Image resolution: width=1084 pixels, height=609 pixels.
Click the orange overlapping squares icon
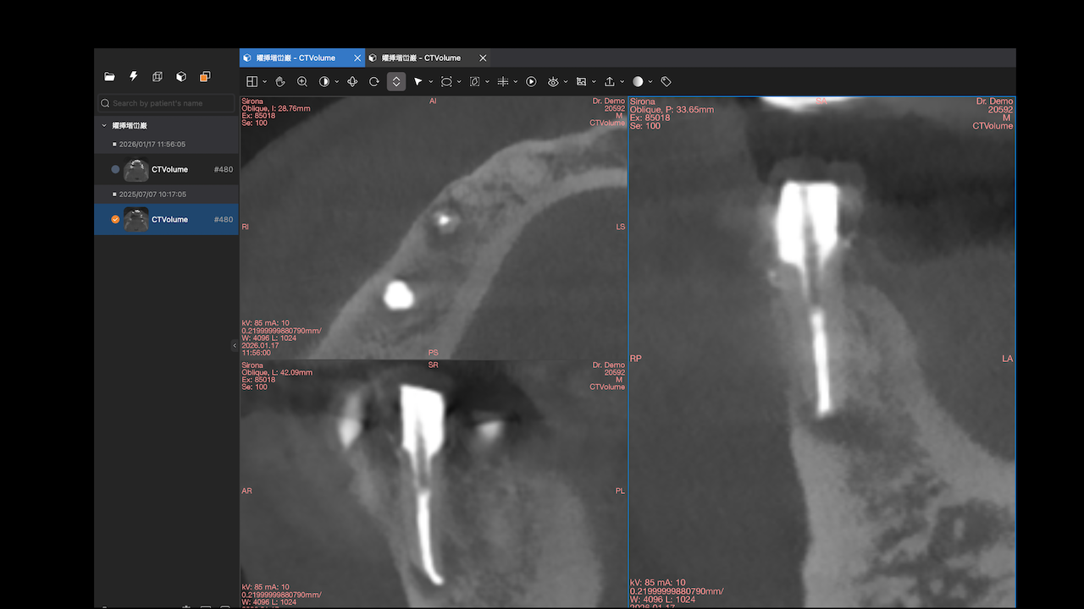point(205,76)
